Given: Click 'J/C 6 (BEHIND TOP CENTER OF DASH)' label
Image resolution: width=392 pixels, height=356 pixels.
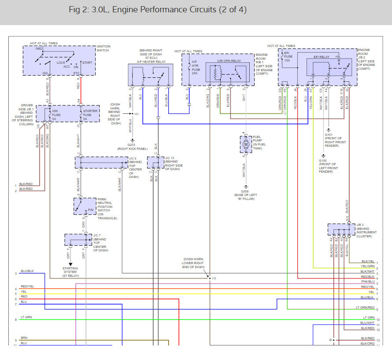Looking at the screenshot, I should [135, 167].
